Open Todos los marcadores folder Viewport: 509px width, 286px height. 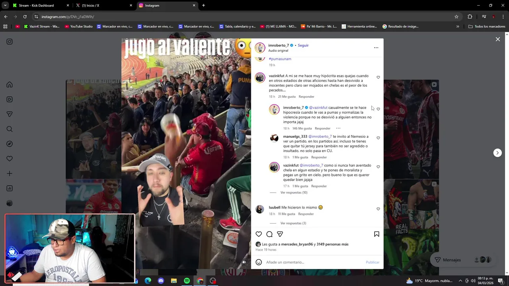487,27
